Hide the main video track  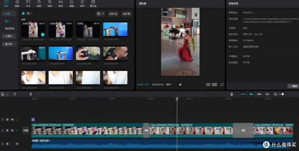click(x=12, y=131)
